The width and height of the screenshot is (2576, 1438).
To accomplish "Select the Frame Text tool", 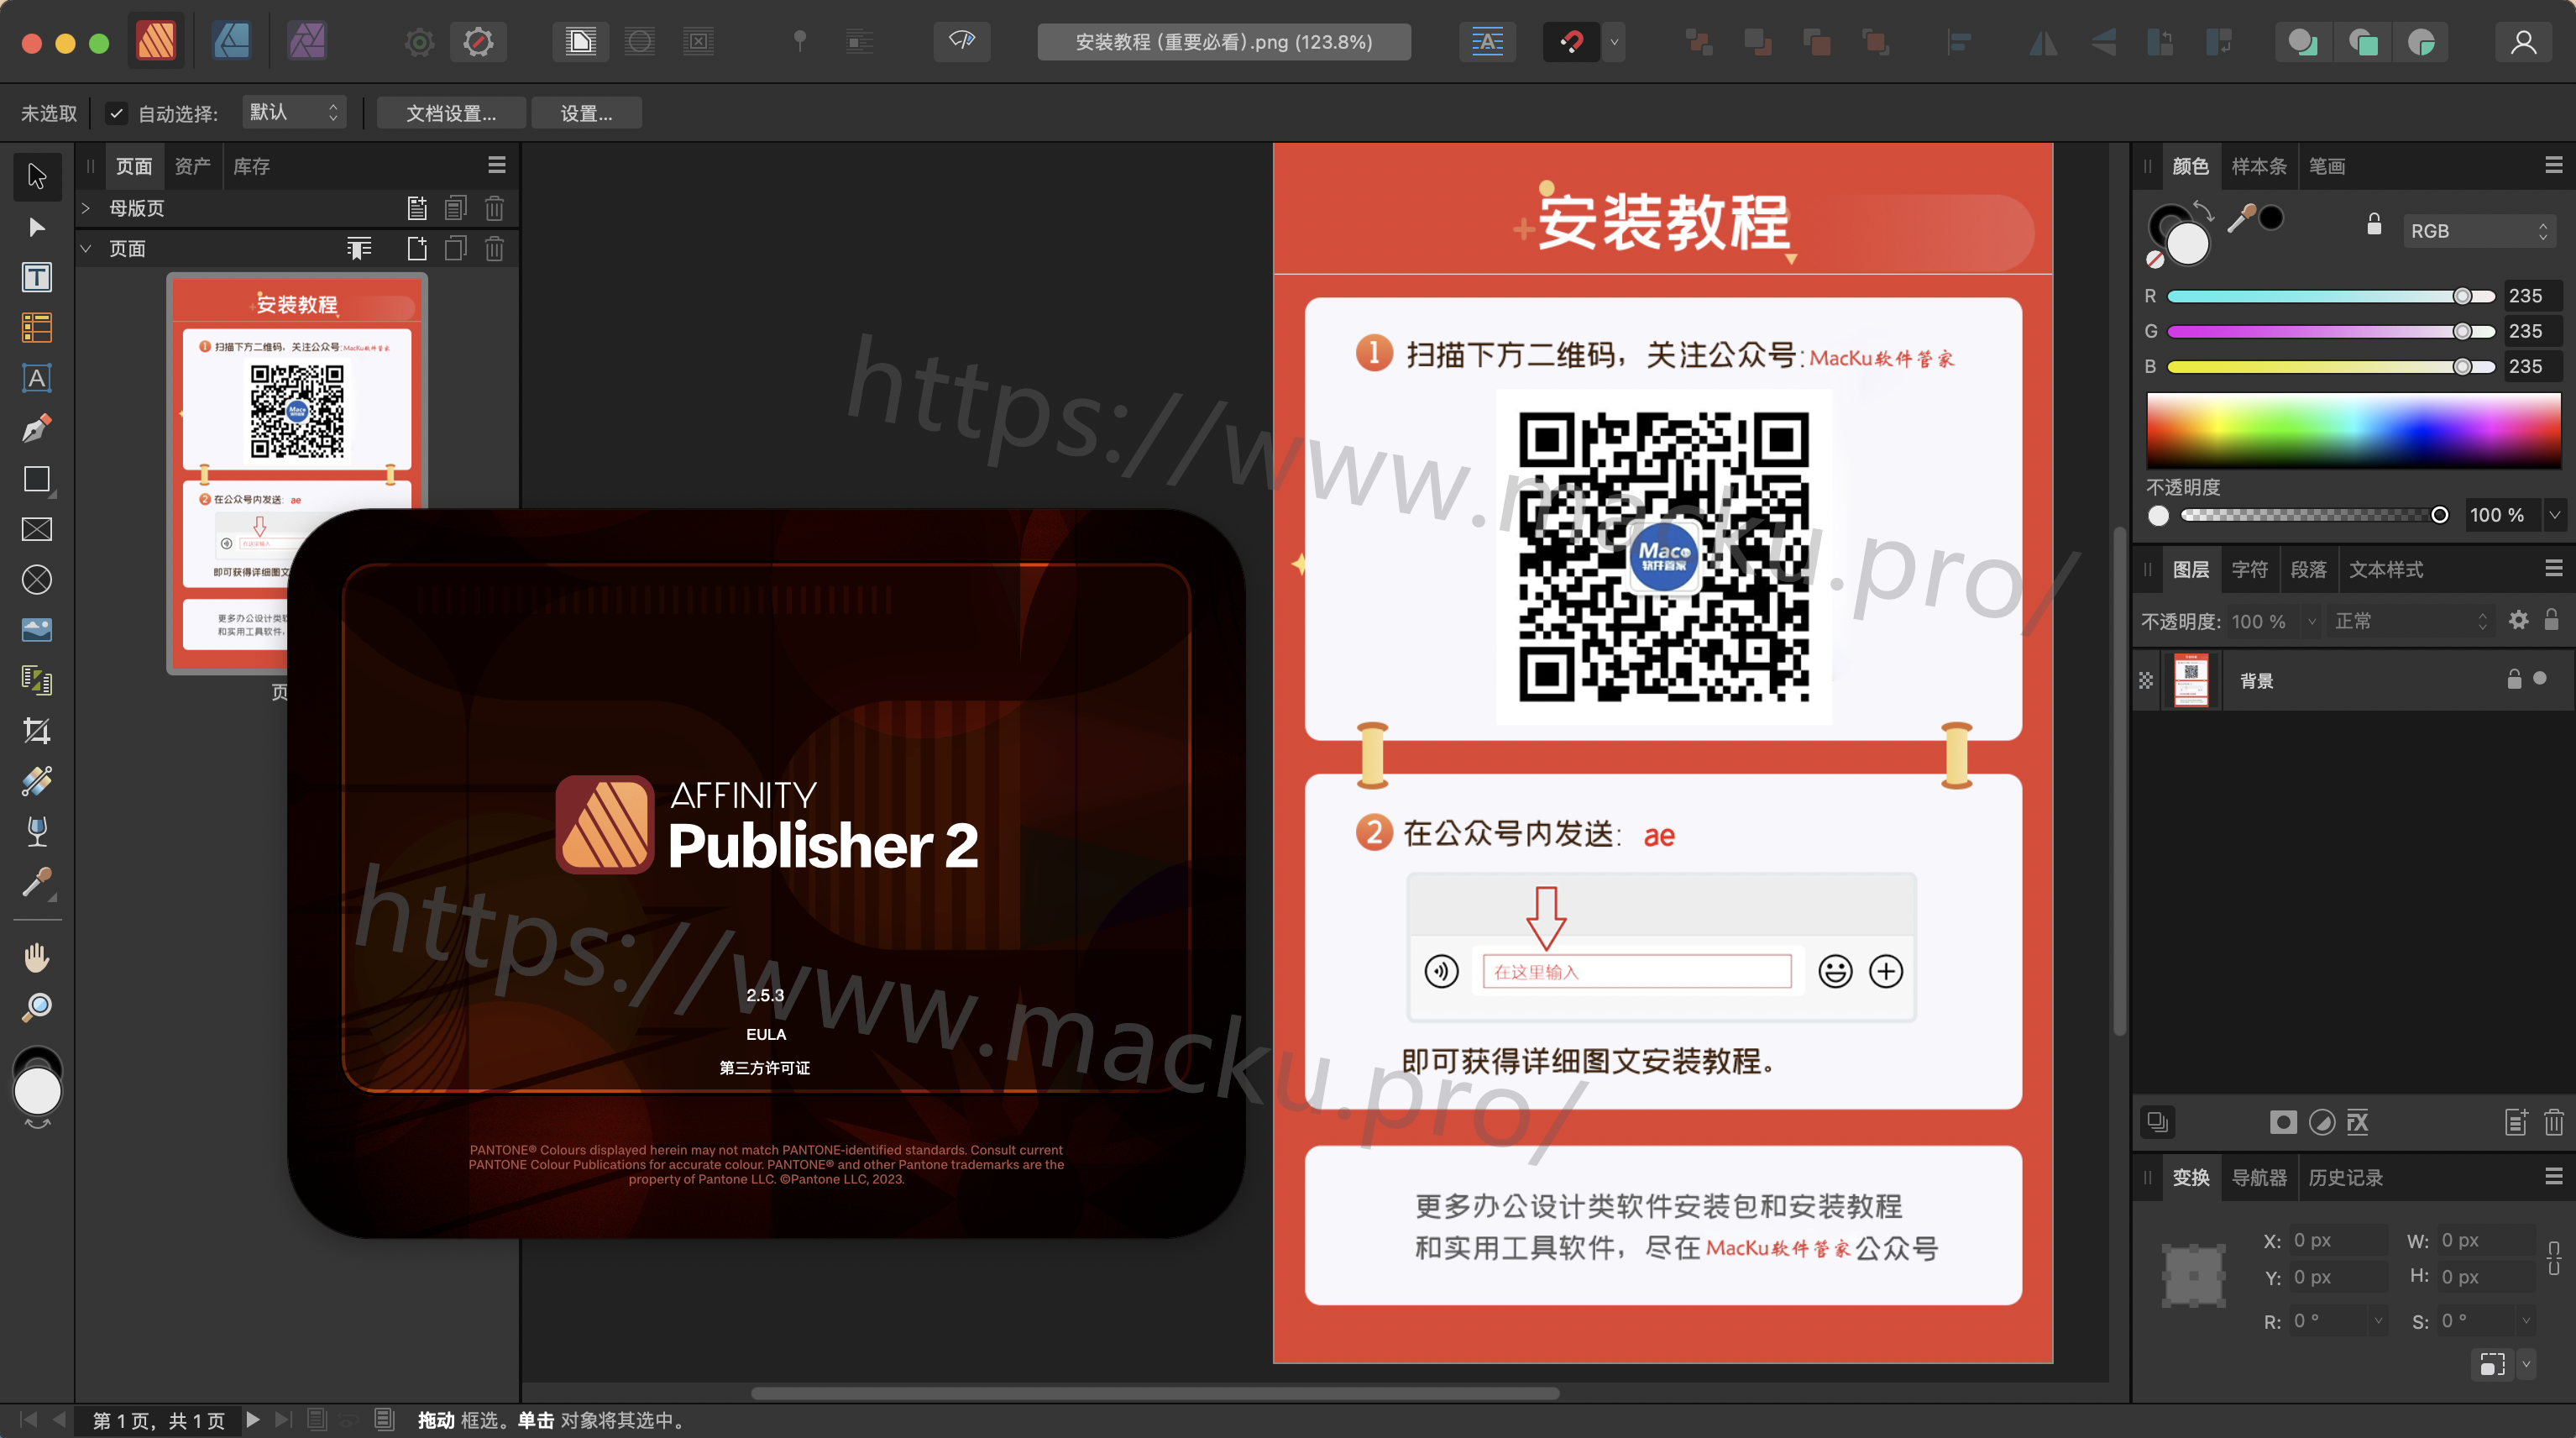I will [37, 277].
